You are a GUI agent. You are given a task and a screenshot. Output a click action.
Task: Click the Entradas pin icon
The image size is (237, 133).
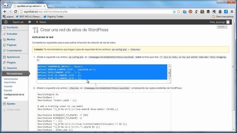[x=4, y=34]
